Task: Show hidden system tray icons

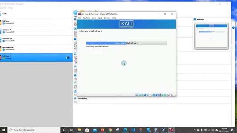Action: point(194,130)
